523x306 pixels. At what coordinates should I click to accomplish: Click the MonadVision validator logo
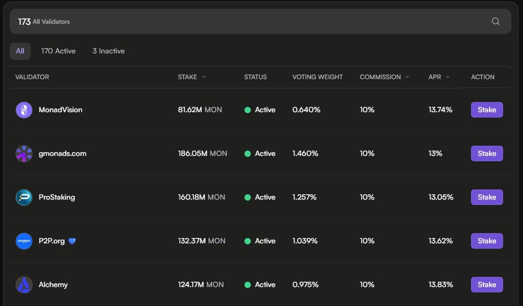[24, 110]
